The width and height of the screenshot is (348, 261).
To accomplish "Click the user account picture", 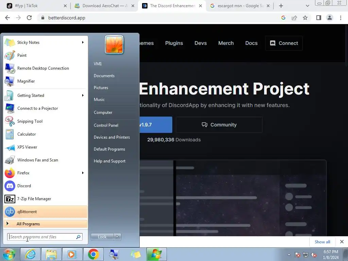I will pos(114,45).
